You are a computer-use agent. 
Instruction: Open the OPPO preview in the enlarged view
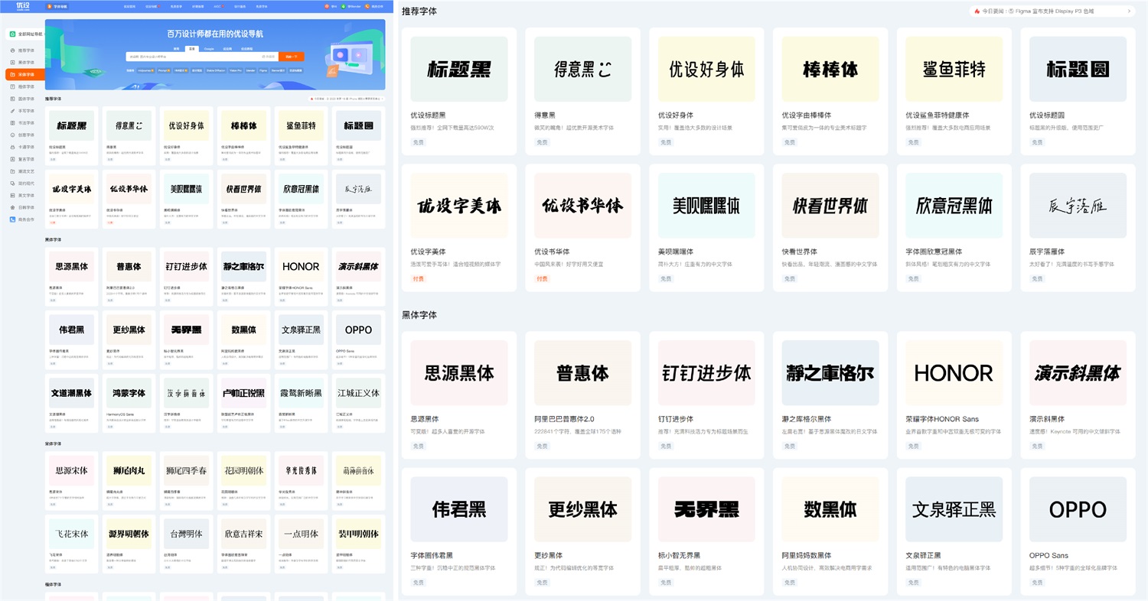[1078, 509]
